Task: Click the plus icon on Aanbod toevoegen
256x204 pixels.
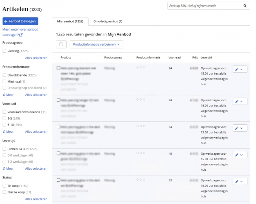Action: tap(6, 21)
